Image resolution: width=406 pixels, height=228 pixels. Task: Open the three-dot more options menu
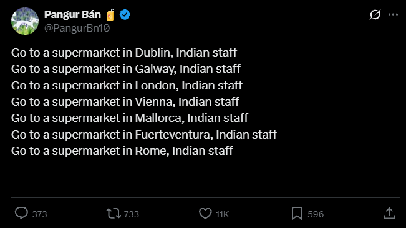coord(393,15)
